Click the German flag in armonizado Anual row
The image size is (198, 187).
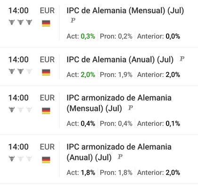click(46, 160)
